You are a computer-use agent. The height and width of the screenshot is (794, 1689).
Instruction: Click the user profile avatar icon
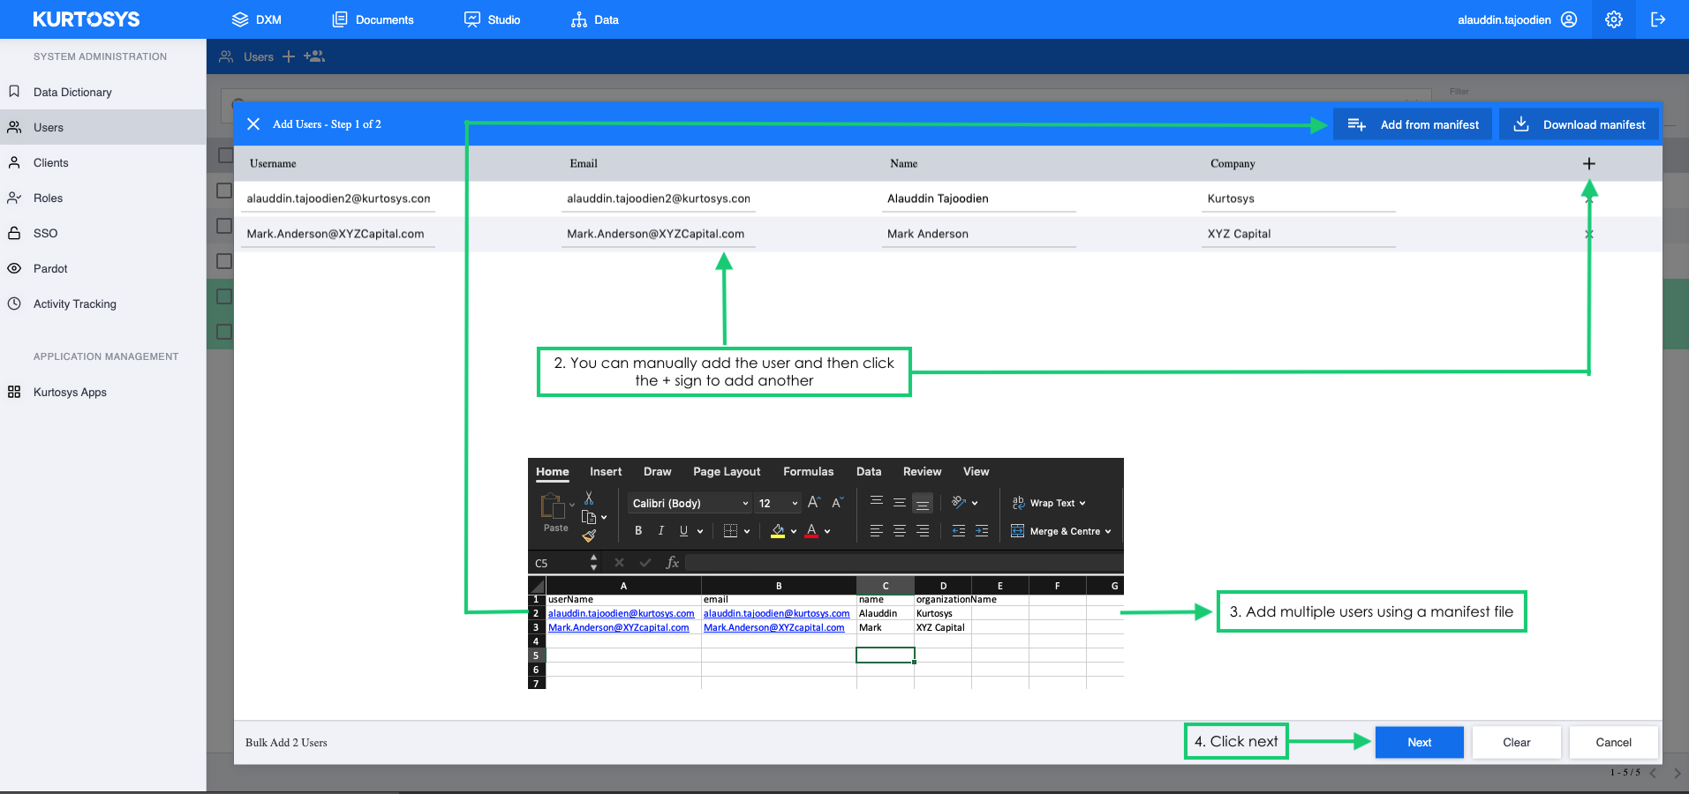click(1569, 19)
